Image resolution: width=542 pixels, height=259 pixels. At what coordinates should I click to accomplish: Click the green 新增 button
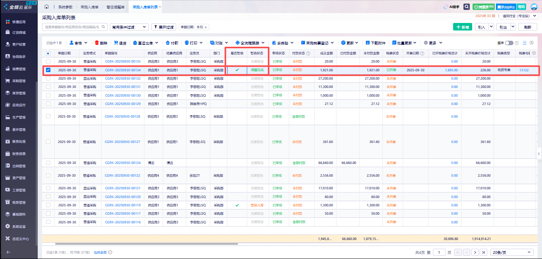(462, 27)
